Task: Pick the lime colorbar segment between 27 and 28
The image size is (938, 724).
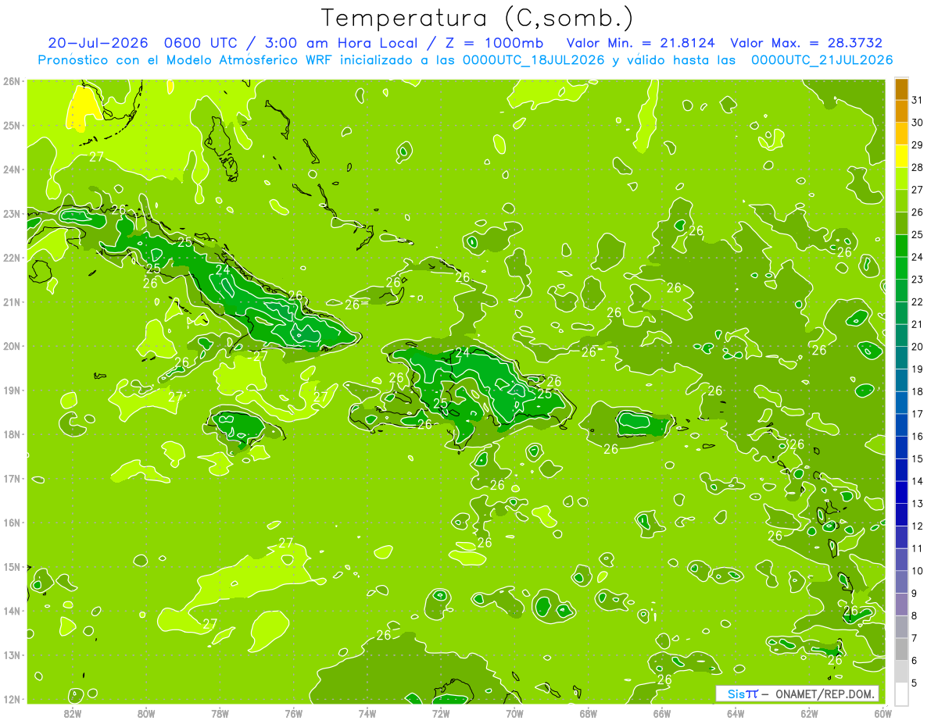Action: [901, 179]
